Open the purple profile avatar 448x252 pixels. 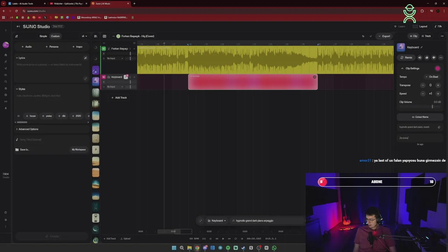click(x=6, y=45)
